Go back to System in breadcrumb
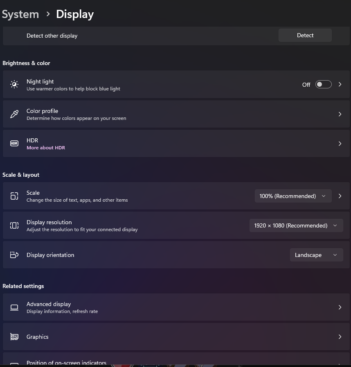This screenshot has width=351, height=367. point(20,14)
